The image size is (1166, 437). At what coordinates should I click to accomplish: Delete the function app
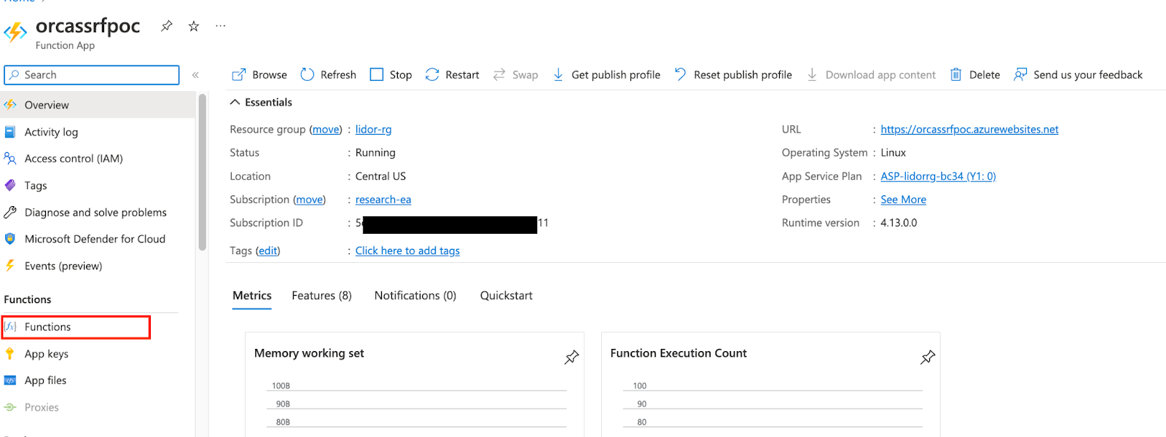coord(975,75)
